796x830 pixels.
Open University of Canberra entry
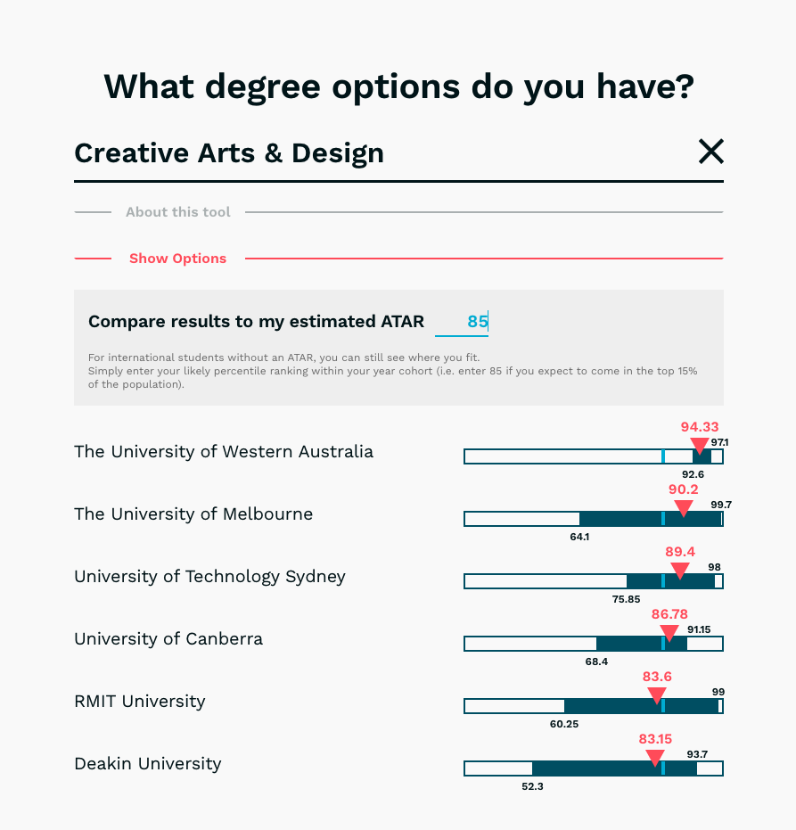coord(168,638)
